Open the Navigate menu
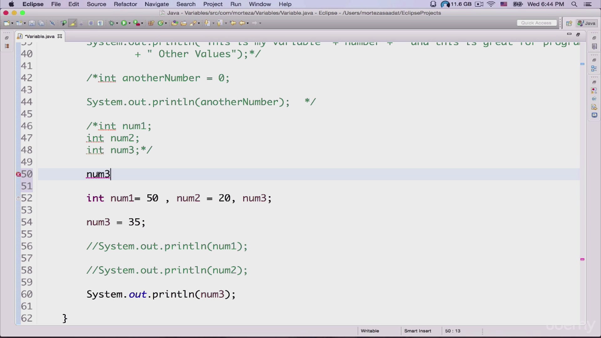This screenshot has height=338, width=601. click(157, 4)
